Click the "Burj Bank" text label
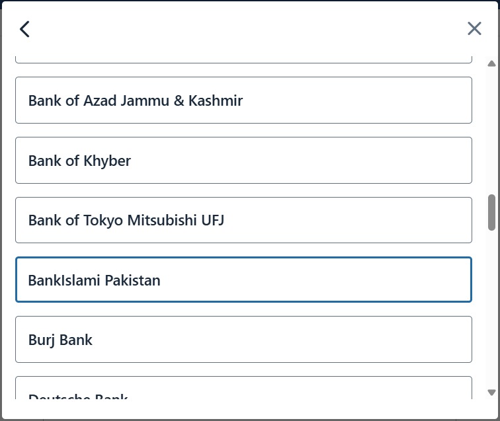The height and width of the screenshot is (421, 500). [60, 340]
